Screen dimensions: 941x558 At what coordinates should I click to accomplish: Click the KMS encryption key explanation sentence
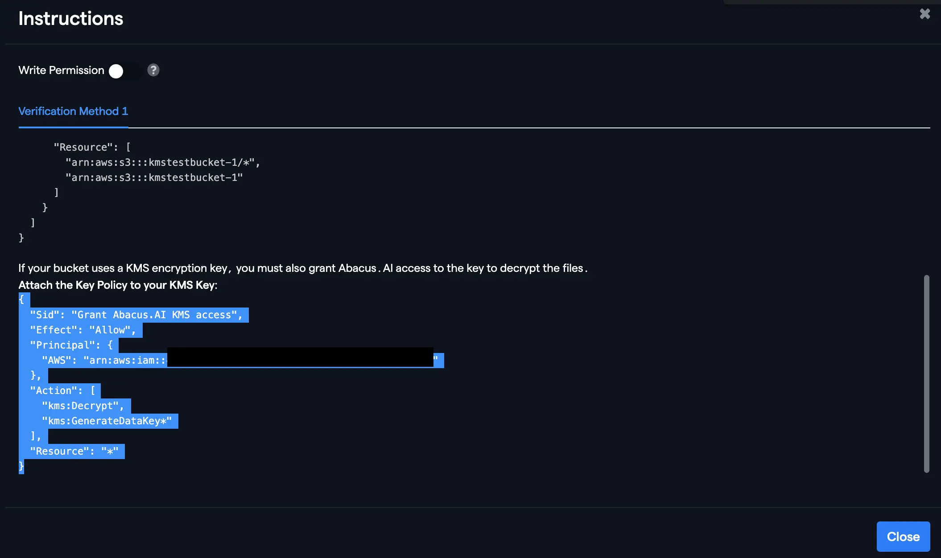coord(302,268)
